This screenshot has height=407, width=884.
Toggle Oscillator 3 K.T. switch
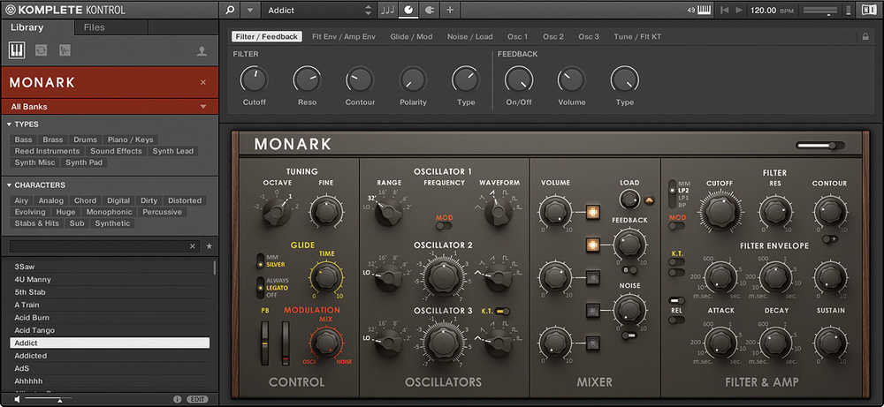pyautogui.click(x=504, y=311)
